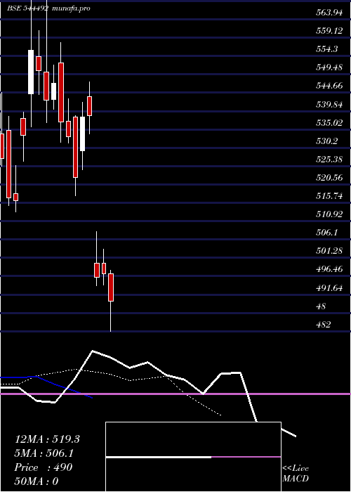Click the 539.84 price axis label
The width and height of the screenshot is (351, 492).
pyautogui.click(x=329, y=105)
